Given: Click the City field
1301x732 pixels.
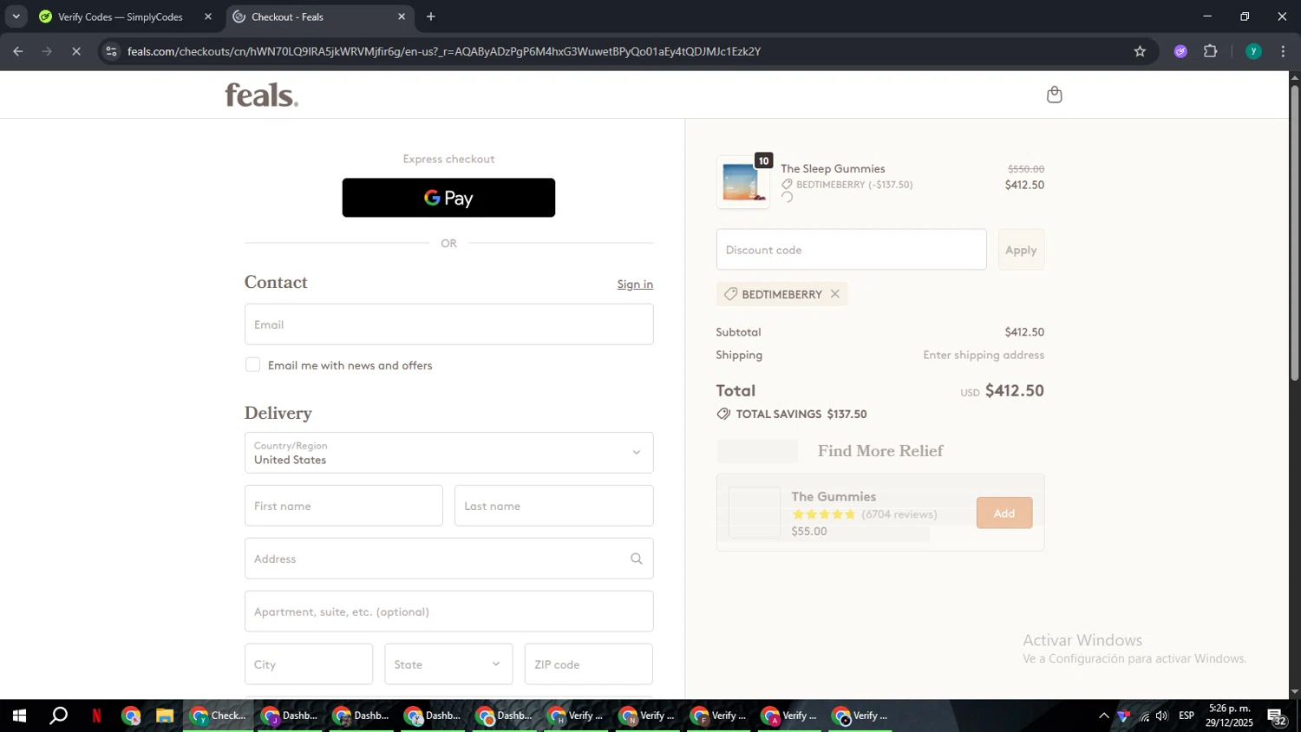Looking at the screenshot, I should pos(309,664).
